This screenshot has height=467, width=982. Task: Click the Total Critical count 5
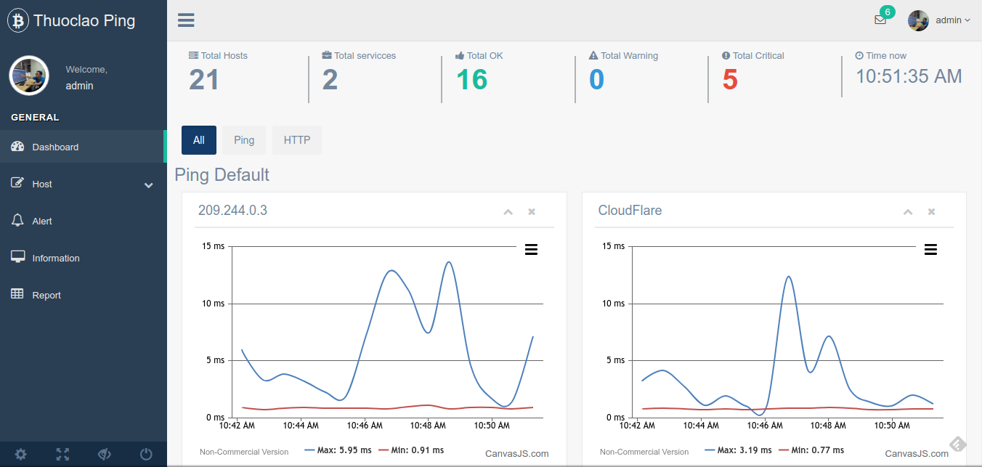tap(730, 79)
